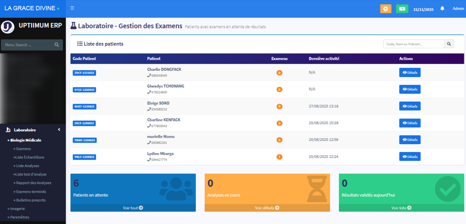Open Voir tout on Patients en attente card
This screenshot has width=466, height=224.
coord(133,208)
